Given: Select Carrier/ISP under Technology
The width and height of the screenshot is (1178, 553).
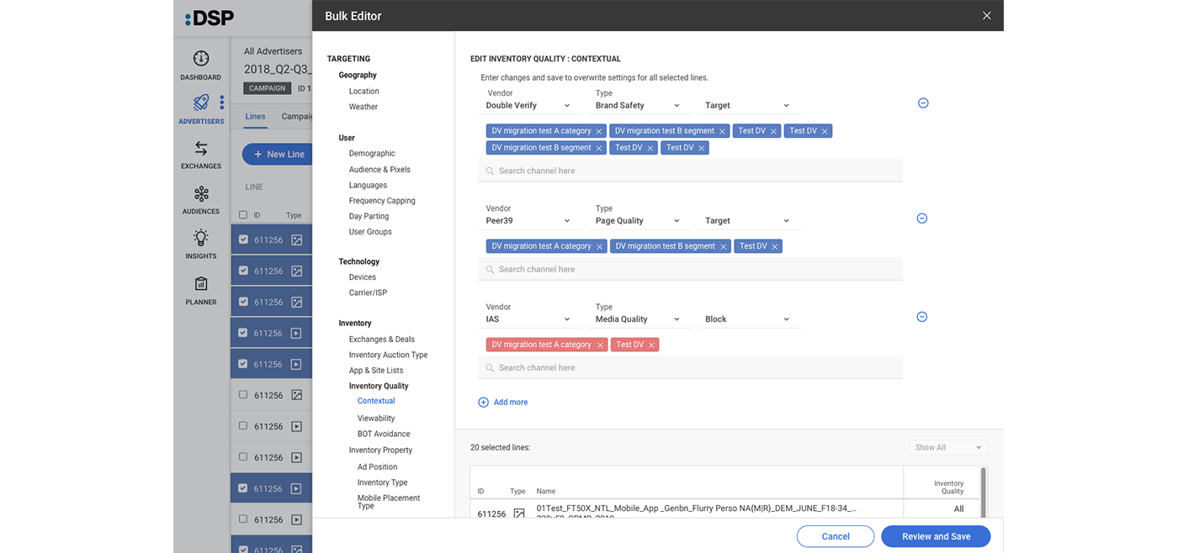Looking at the screenshot, I should click(x=369, y=293).
